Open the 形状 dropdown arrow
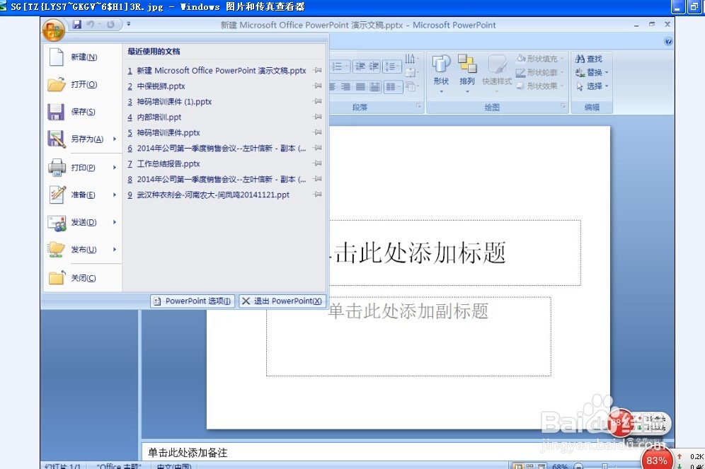 [x=441, y=92]
